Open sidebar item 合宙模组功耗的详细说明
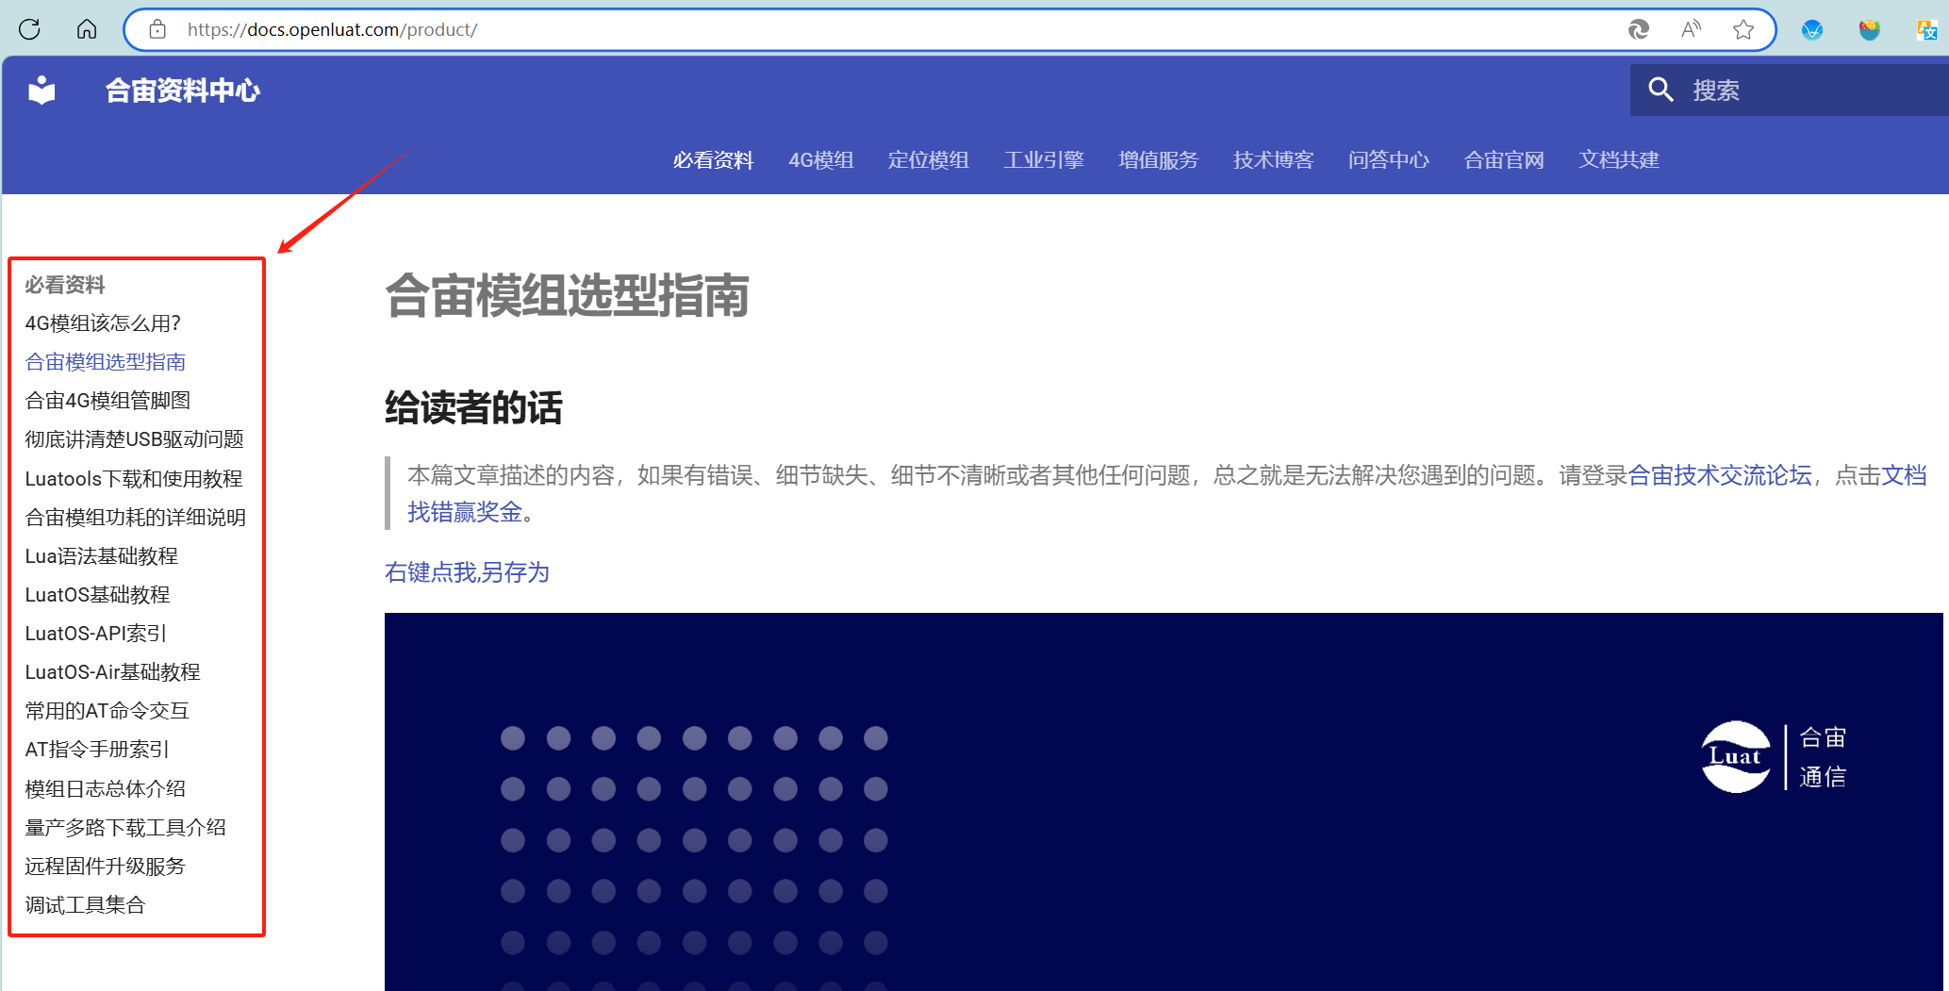 tap(136, 518)
